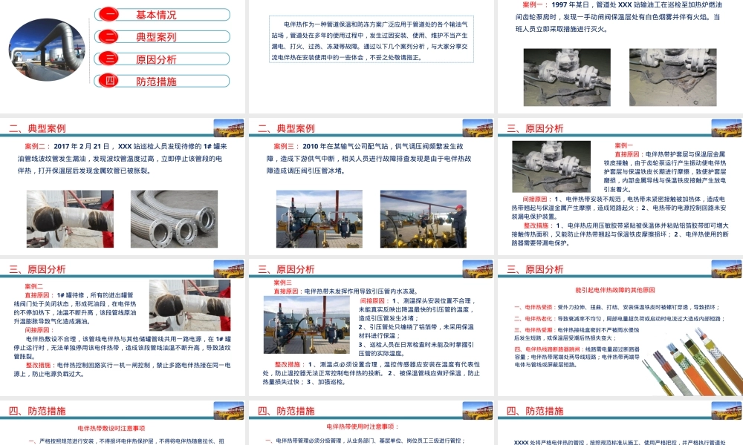Select the gear pump photo on the 案例一 原因分析 slide
This screenshot has width=743, height=445.
(551, 166)
